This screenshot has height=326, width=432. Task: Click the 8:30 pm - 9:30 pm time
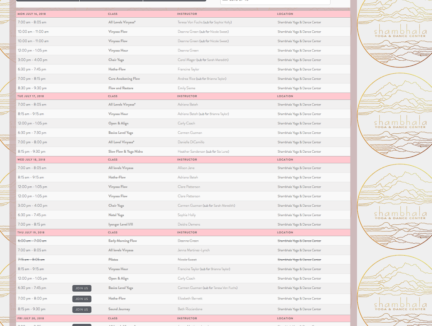coord(32,88)
